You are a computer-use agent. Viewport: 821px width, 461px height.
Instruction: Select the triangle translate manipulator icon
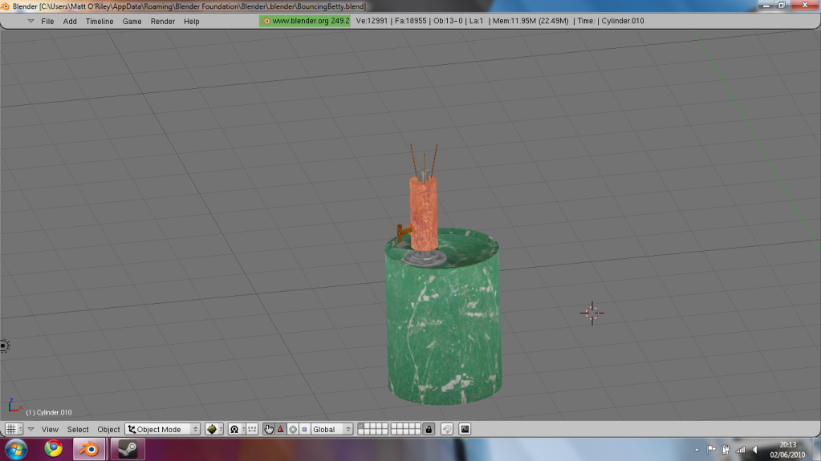[x=281, y=429]
